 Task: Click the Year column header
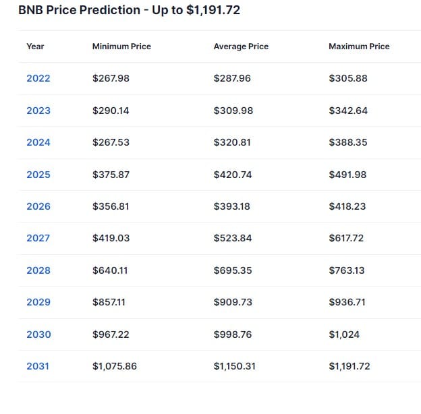(x=35, y=47)
